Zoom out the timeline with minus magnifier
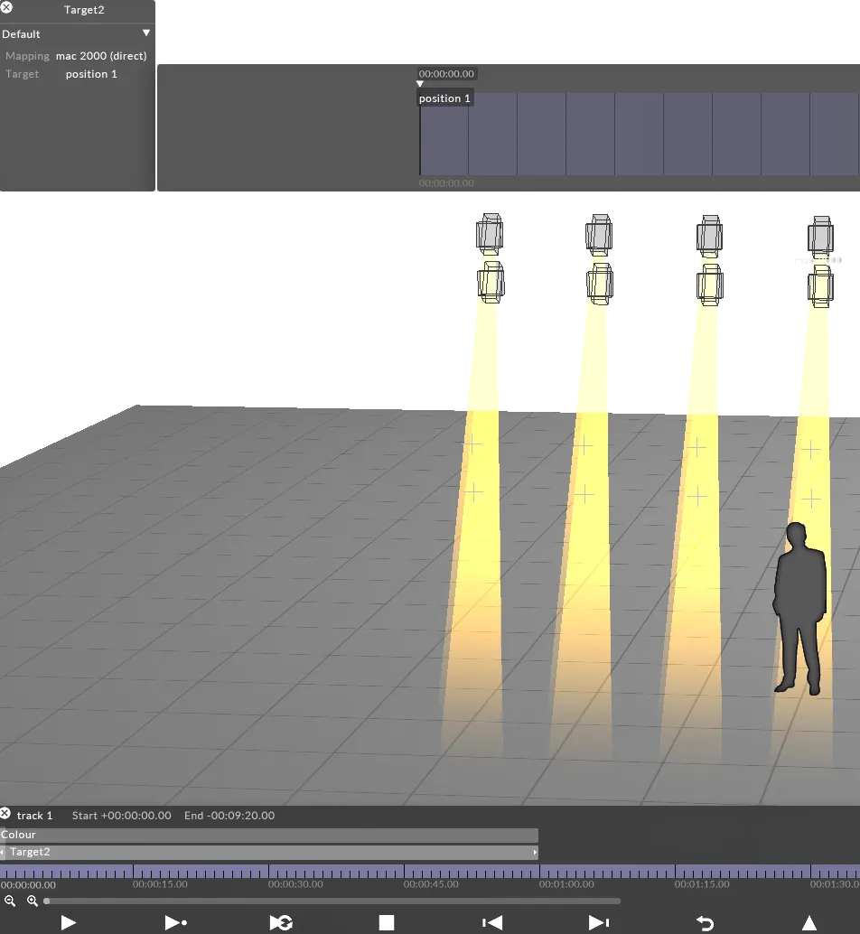 click(10, 901)
